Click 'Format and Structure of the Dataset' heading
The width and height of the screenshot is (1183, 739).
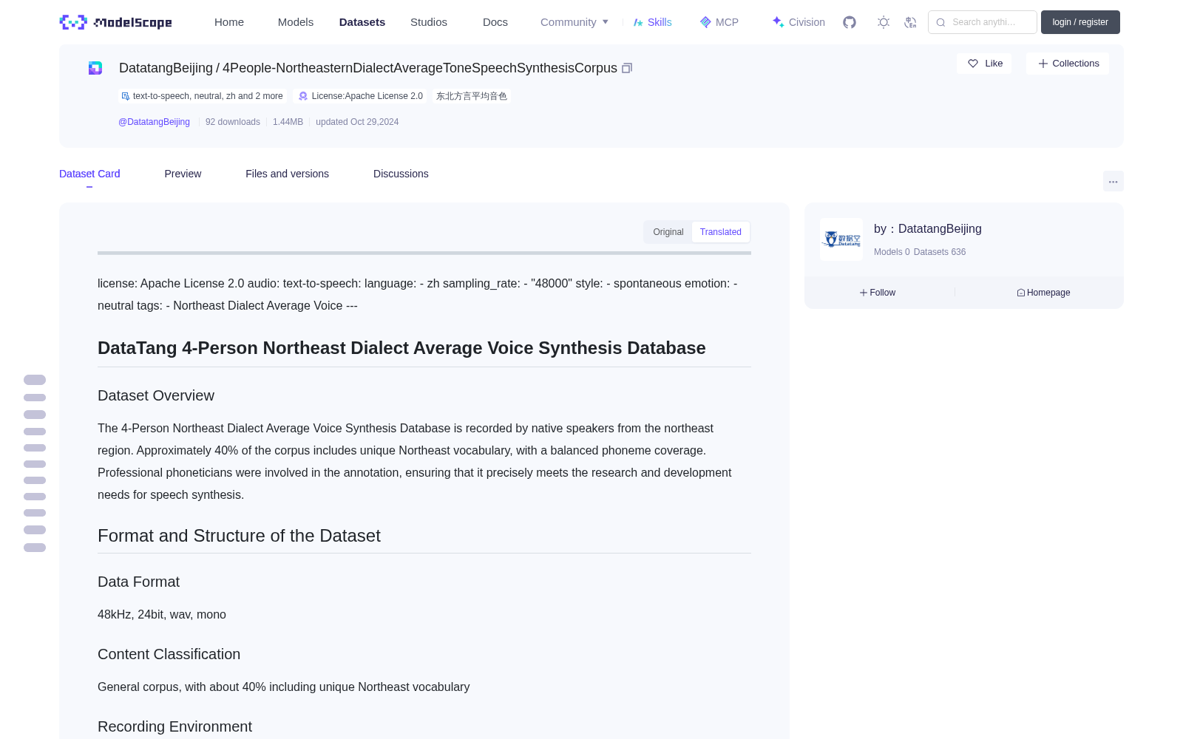point(239,536)
